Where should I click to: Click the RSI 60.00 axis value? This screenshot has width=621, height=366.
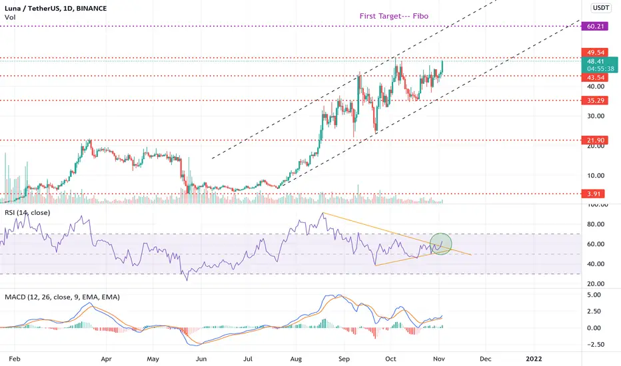596,244
